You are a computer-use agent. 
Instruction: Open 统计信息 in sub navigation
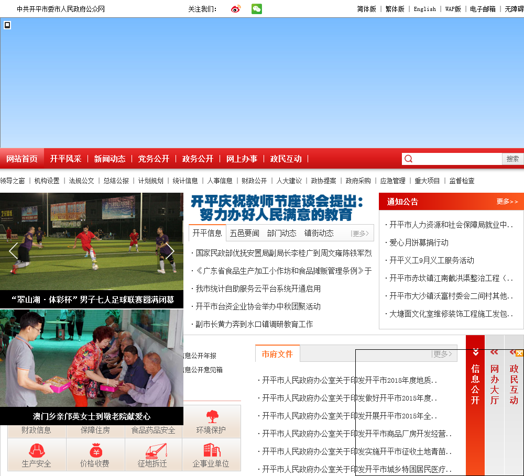pyautogui.click(x=185, y=181)
